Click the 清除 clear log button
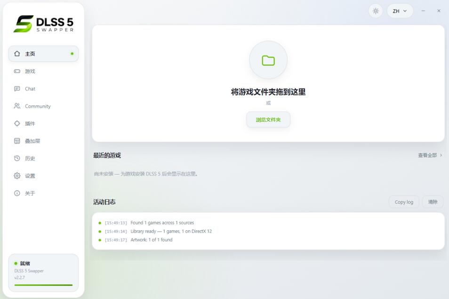Image resolution: width=449 pixels, height=299 pixels. point(433,202)
